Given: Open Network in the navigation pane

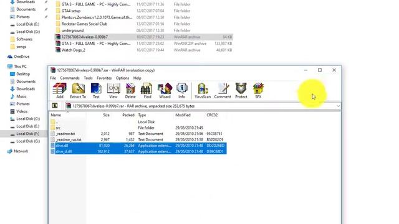Looking at the screenshot, I should point(21,151).
